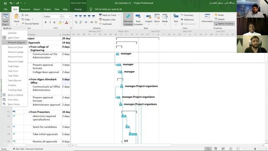Screen dimensions: 268x151
Task: Open the font color dropdown arrow
Action: point(70,22)
